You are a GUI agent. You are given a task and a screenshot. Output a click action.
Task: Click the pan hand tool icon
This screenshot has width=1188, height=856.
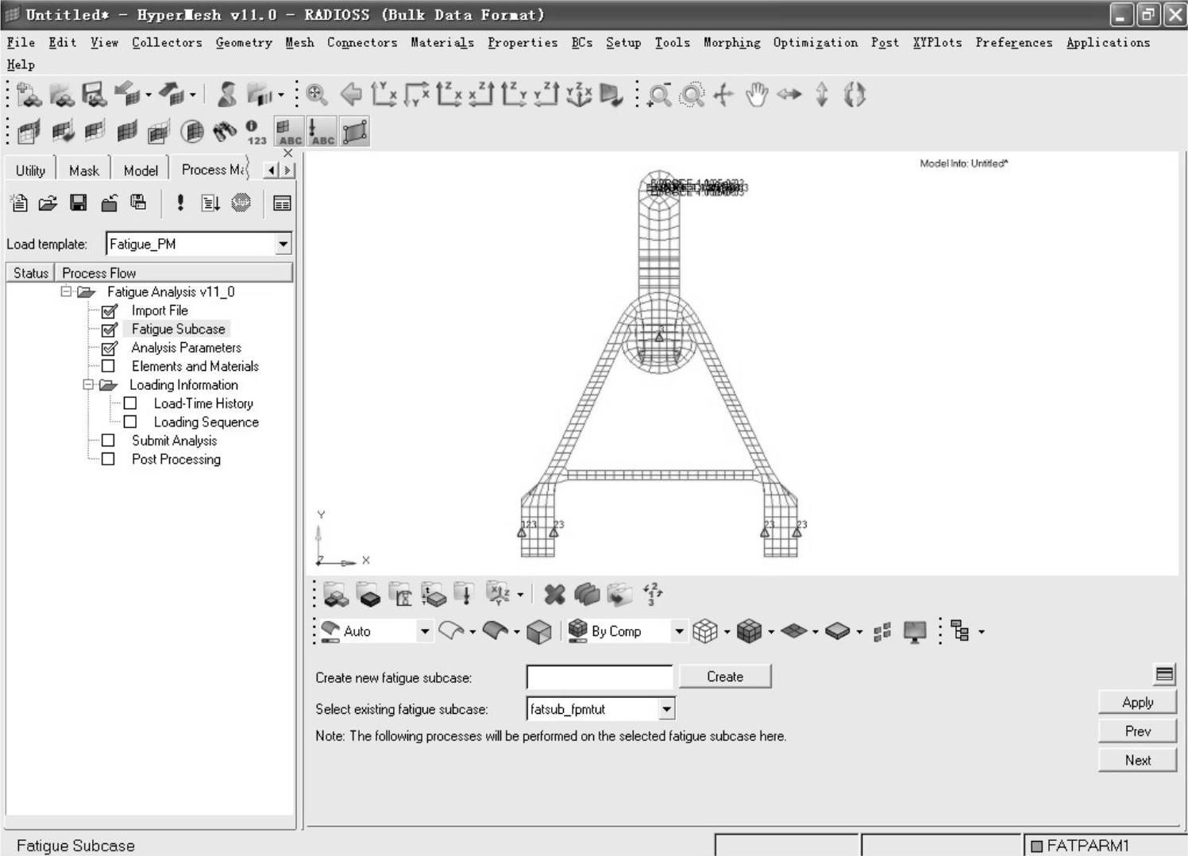pyautogui.click(x=757, y=95)
